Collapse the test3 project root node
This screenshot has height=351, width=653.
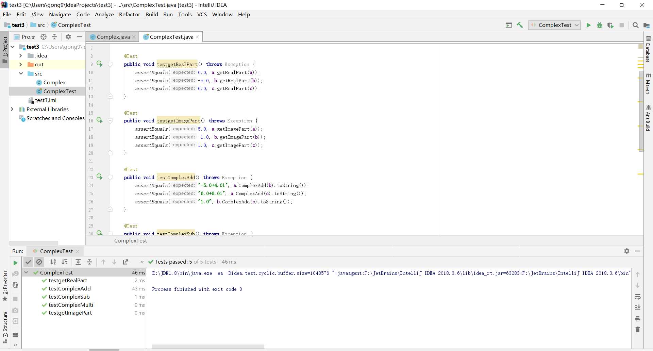[13, 47]
